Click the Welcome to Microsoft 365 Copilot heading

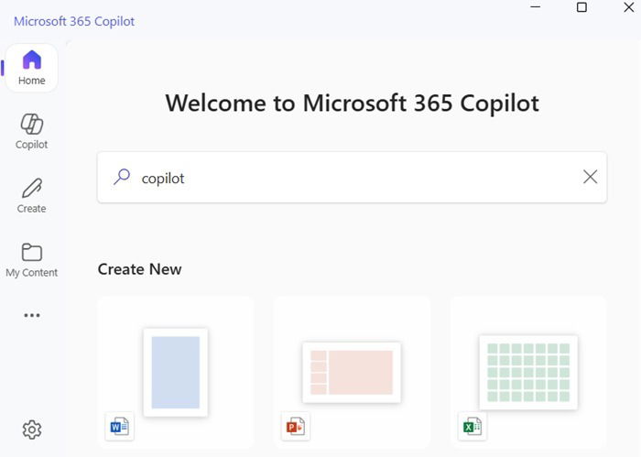352,103
